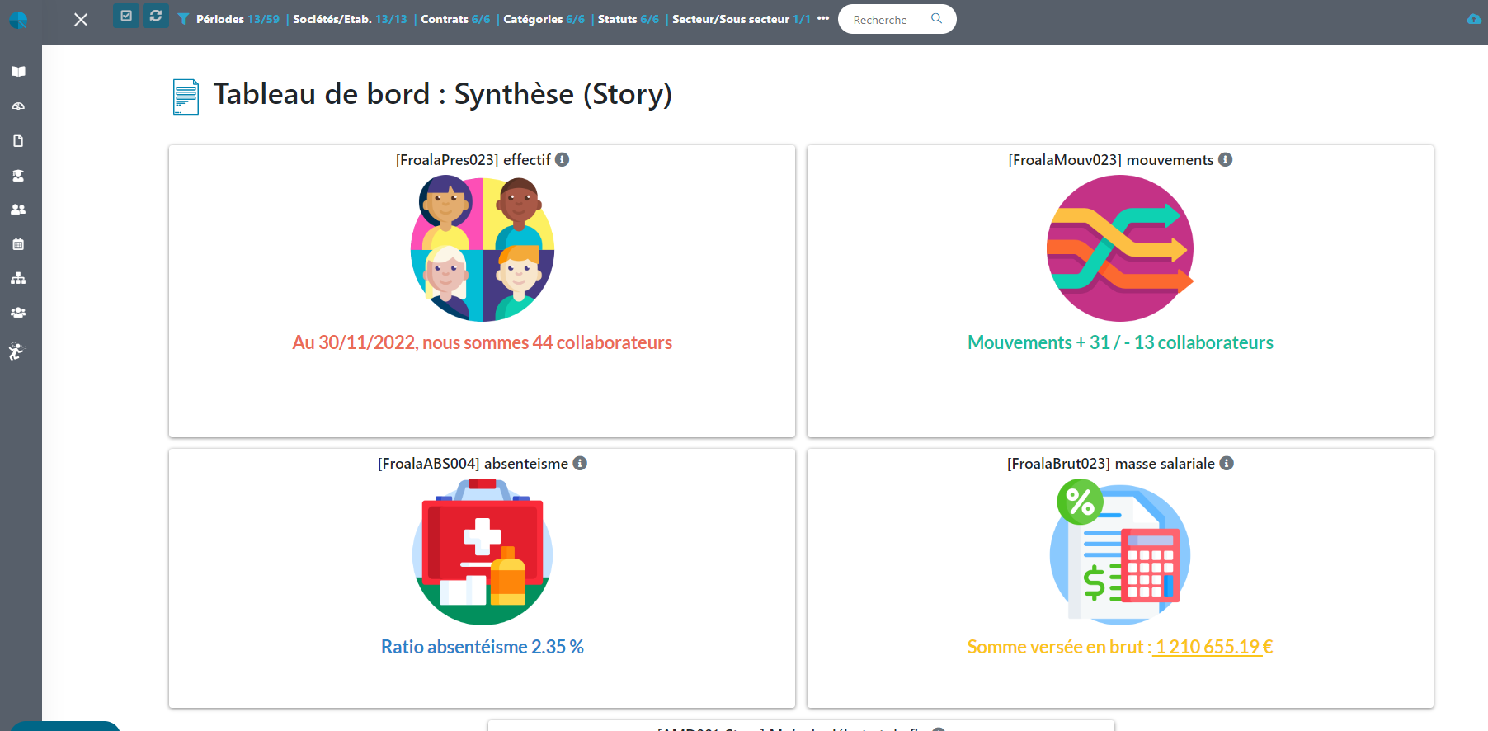Open the organization chart sidebar icon
The height and width of the screenshot is (731, 1488).
click(x=18, y=279)
